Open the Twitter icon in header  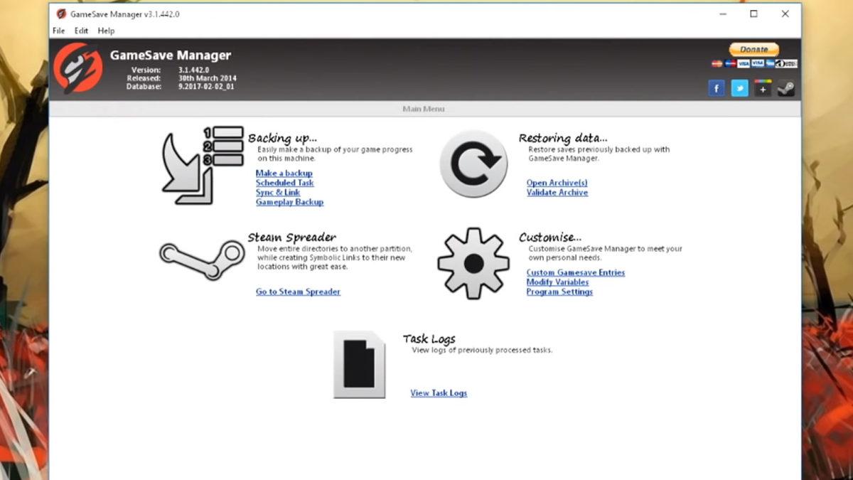coord(739,88)
